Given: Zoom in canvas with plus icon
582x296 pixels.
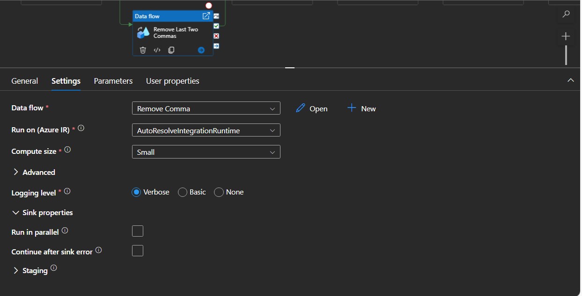Looking at the screenshot, I should pos(566,36).
